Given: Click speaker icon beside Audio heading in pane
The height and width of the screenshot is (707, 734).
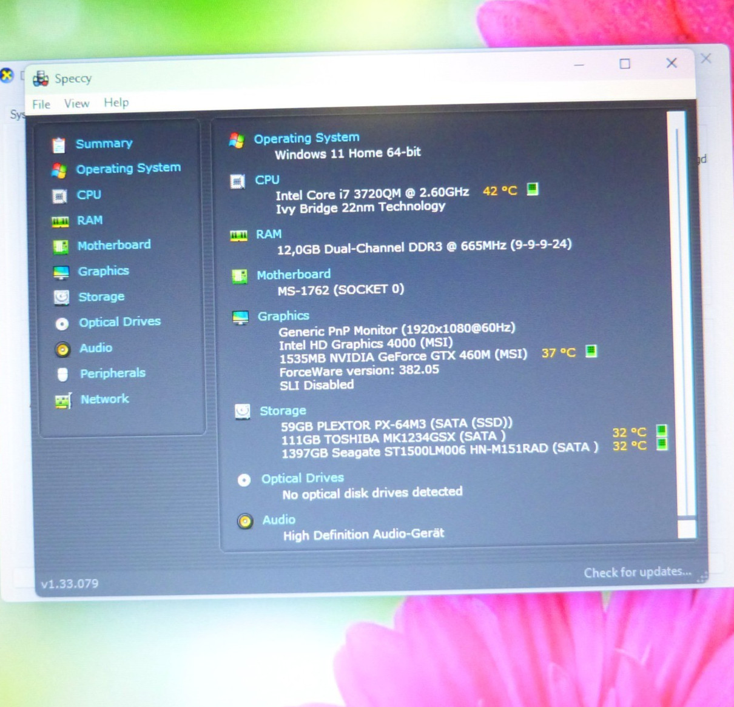Looking at the screenshot, I should pyautogui.click(x=245, y=521).
